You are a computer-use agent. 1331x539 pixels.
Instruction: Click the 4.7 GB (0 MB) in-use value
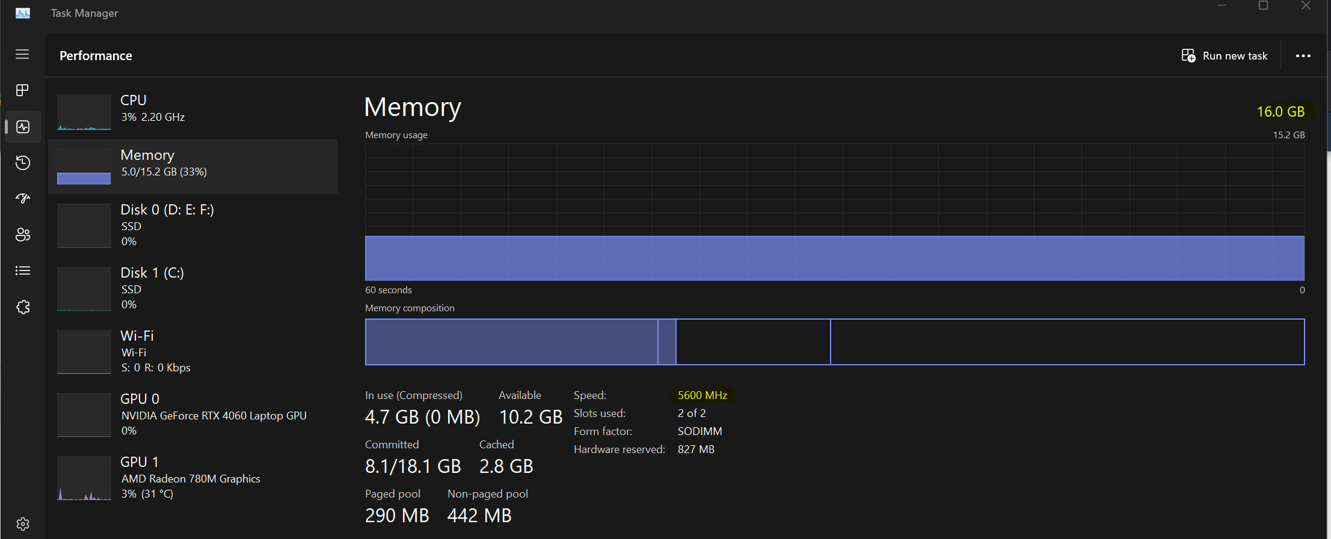coord(422,417)
